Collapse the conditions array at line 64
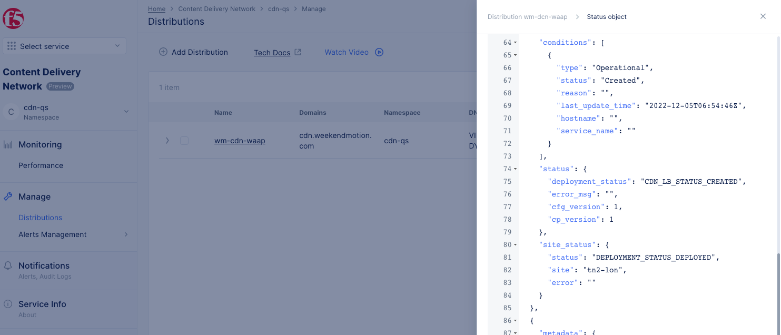 [515, 43]
